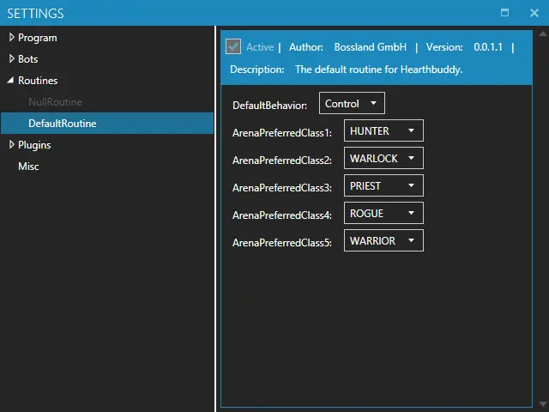Open the DefaultBehavior Control dropdown

tap(352, 104)
